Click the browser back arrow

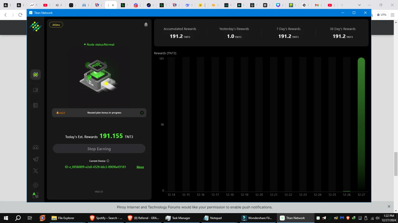pos(5,15)
